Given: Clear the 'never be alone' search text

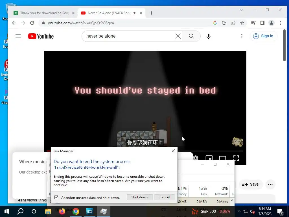Looking at the screenshot, I should (178, 36).
